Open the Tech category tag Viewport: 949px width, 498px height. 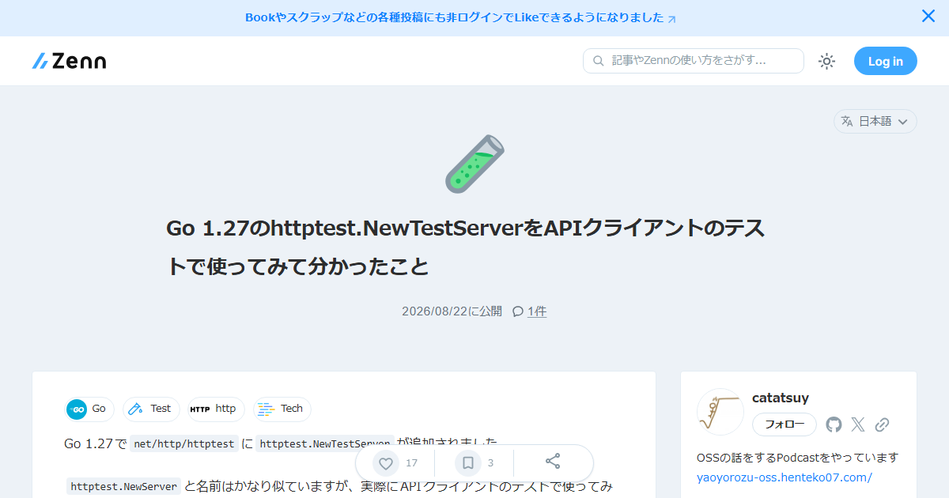[282, 409]
